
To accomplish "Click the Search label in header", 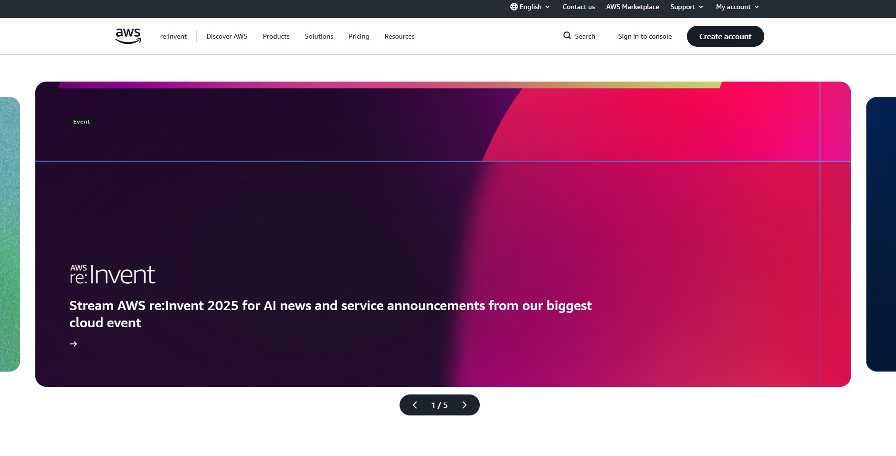I will coord(585,36).
